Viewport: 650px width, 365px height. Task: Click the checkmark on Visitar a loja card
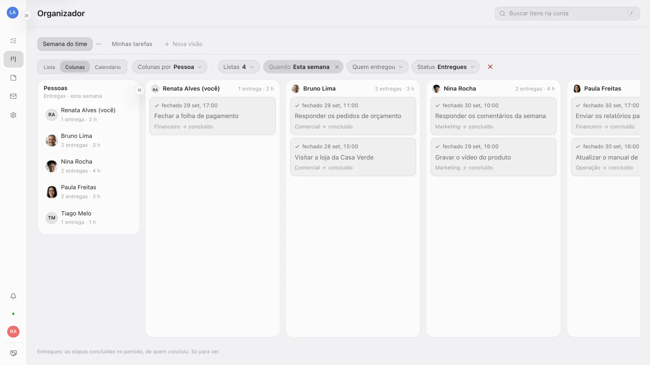click(297, 146)
